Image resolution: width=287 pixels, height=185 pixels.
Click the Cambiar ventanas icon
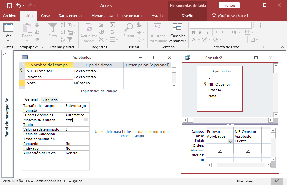177,28
